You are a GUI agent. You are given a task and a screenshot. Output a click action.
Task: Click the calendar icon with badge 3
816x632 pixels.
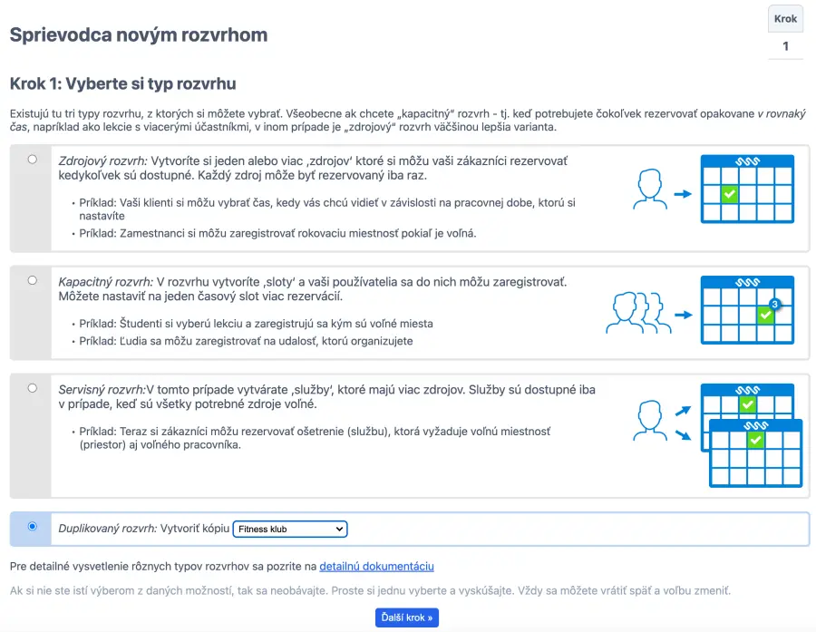coord(746,310)
